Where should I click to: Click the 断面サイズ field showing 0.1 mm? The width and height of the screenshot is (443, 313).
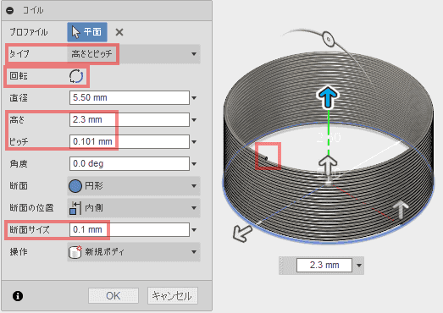(130, 230)
